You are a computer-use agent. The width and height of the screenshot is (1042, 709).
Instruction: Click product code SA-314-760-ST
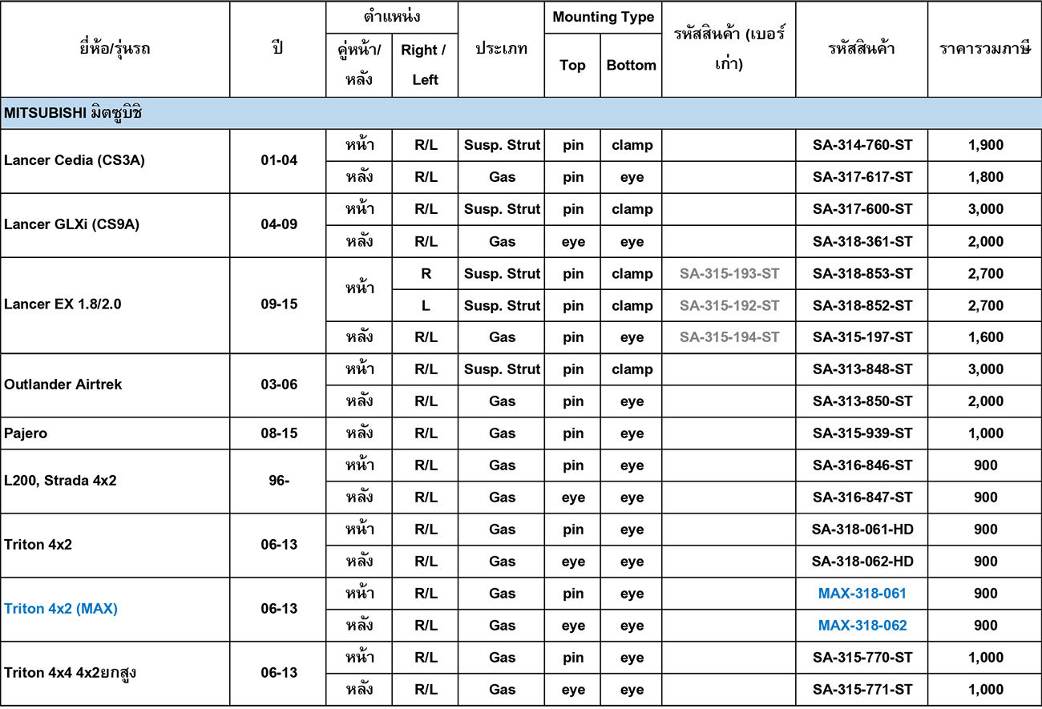(862, 145)
